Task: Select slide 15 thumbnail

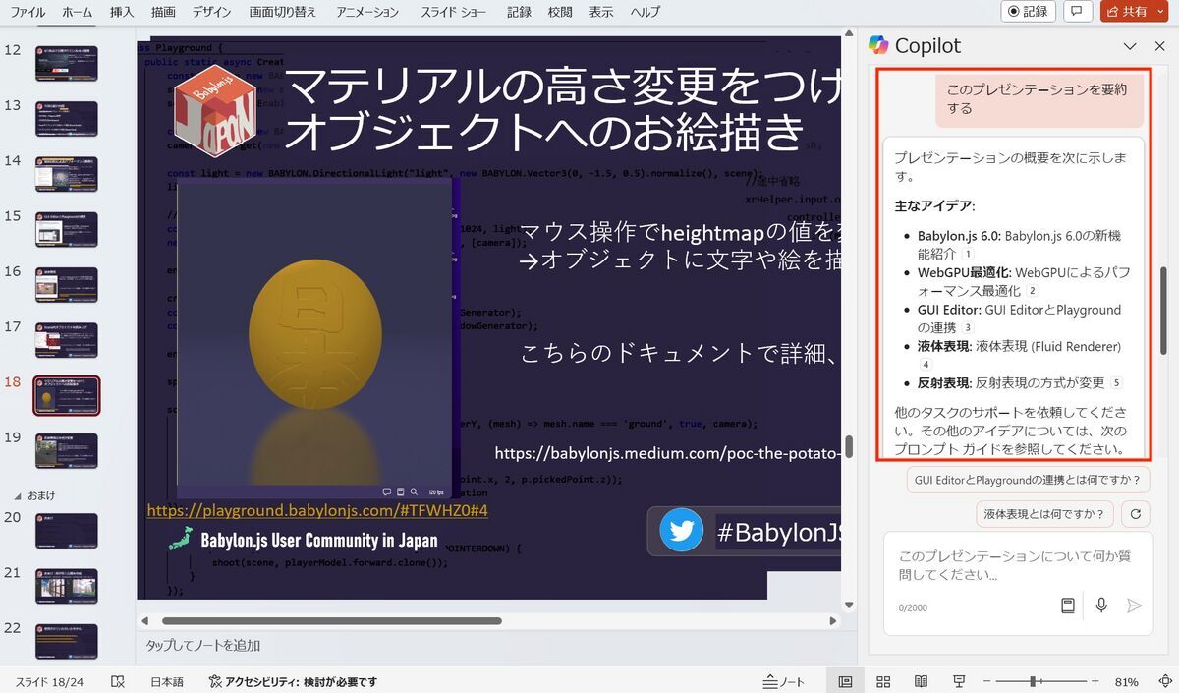Action: tap(66, 229)
